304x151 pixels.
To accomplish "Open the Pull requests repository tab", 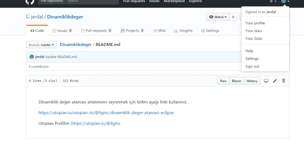I will pyautogui.click(x=96, y=30).
